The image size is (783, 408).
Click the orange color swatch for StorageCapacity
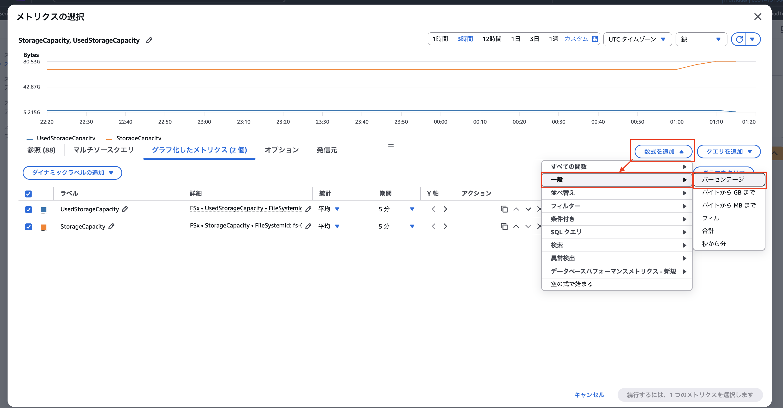coord(43,227)
